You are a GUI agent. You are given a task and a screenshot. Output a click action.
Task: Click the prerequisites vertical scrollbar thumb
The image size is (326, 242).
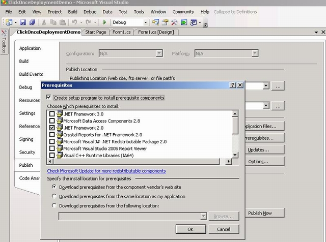tap(235, 126)
